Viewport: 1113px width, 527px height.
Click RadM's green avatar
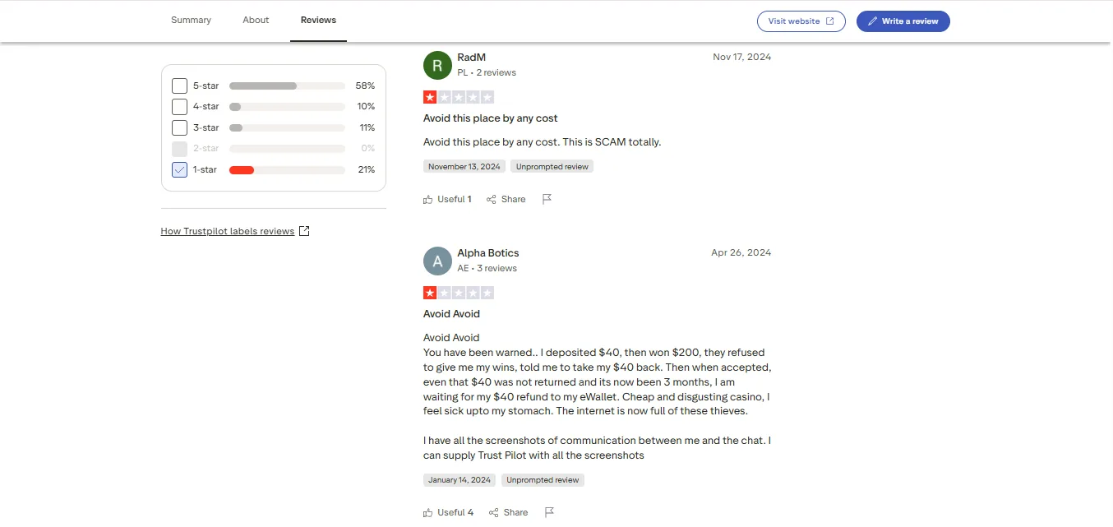[x=437, y=65]
